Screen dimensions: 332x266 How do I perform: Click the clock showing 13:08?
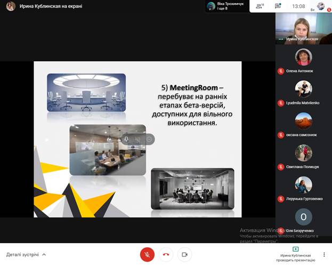point(298,6)
